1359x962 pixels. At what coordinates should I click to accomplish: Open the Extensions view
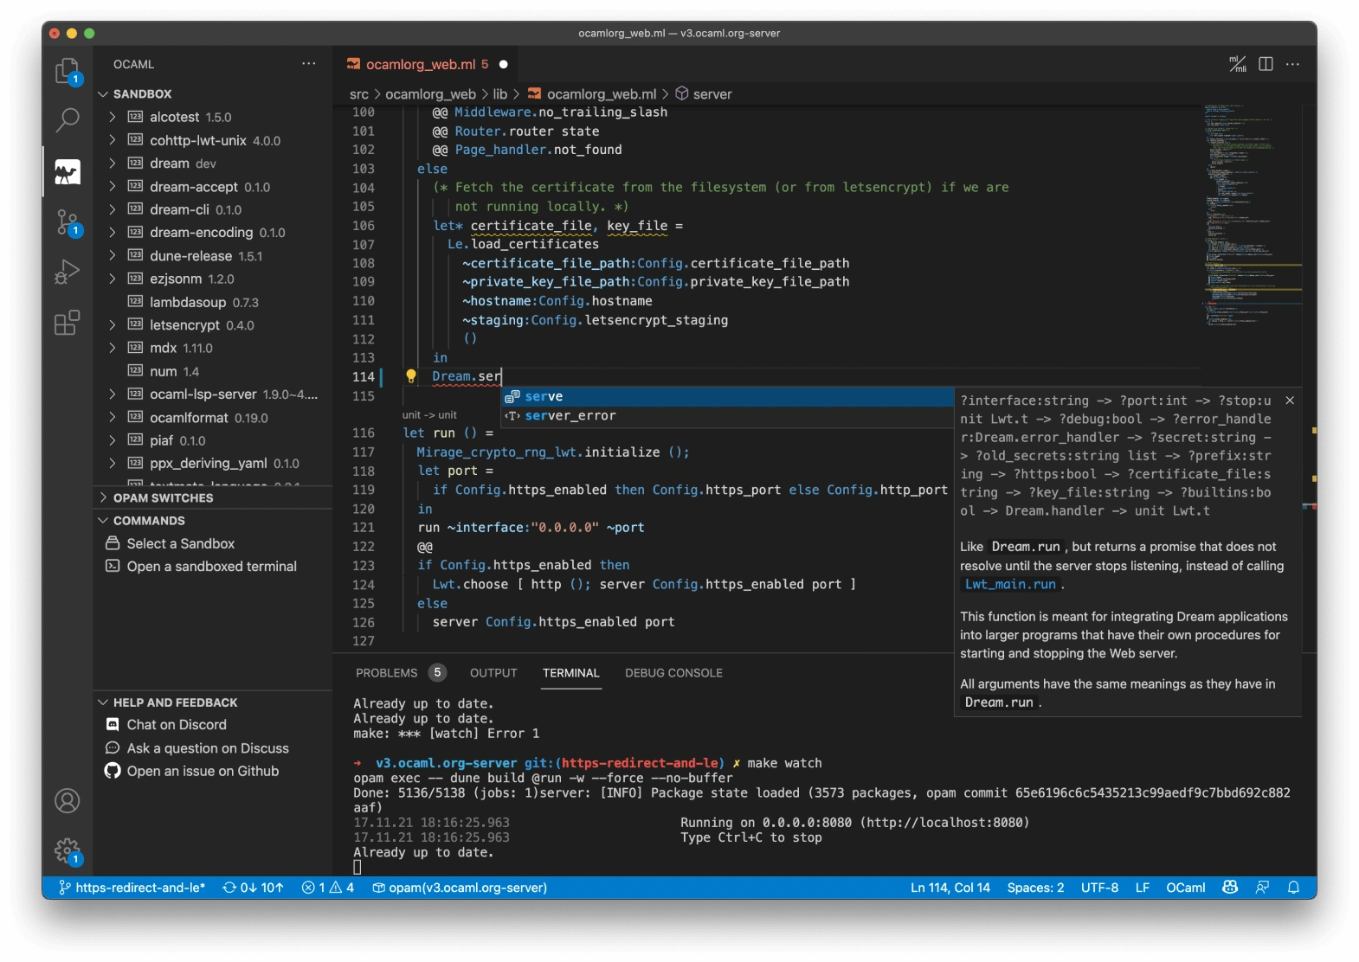tap(67, 323)
